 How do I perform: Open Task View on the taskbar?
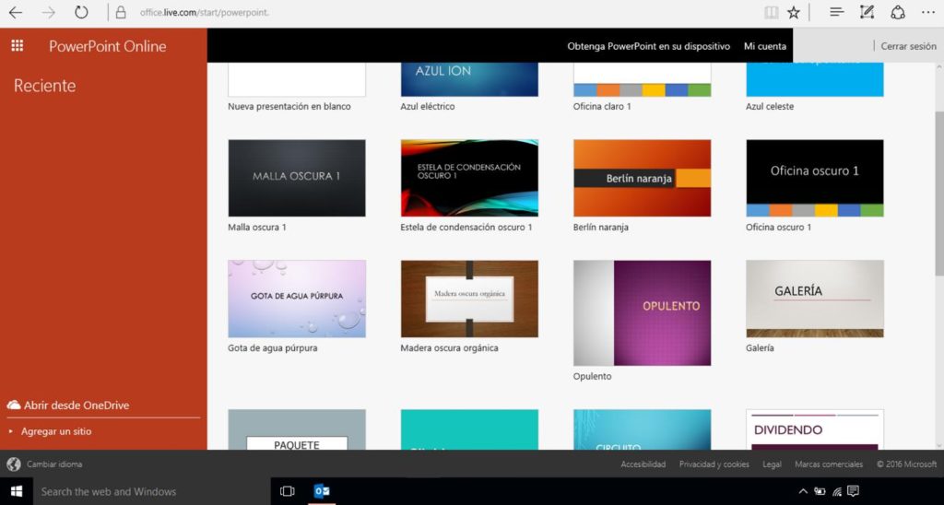pos(287,491)
